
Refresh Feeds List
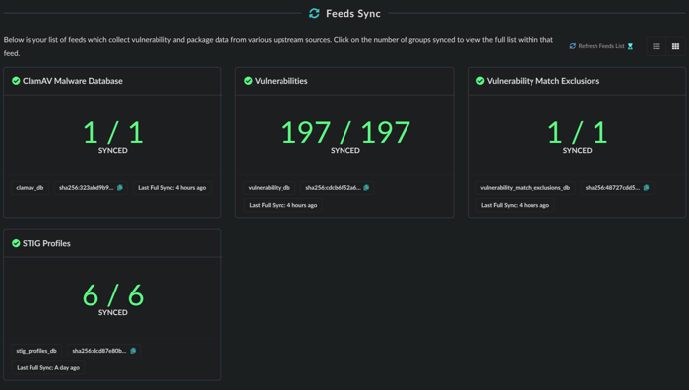[601, 46]
